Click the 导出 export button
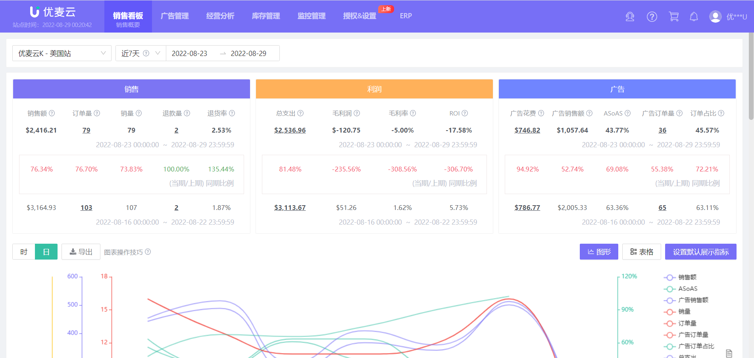Screen dimensions: 754x358 (81, 252)
